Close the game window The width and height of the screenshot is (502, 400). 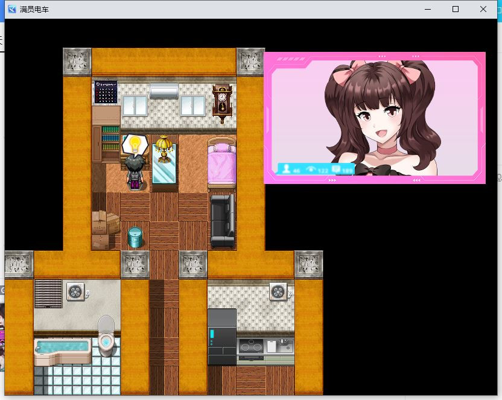click(x=483, y=9)
